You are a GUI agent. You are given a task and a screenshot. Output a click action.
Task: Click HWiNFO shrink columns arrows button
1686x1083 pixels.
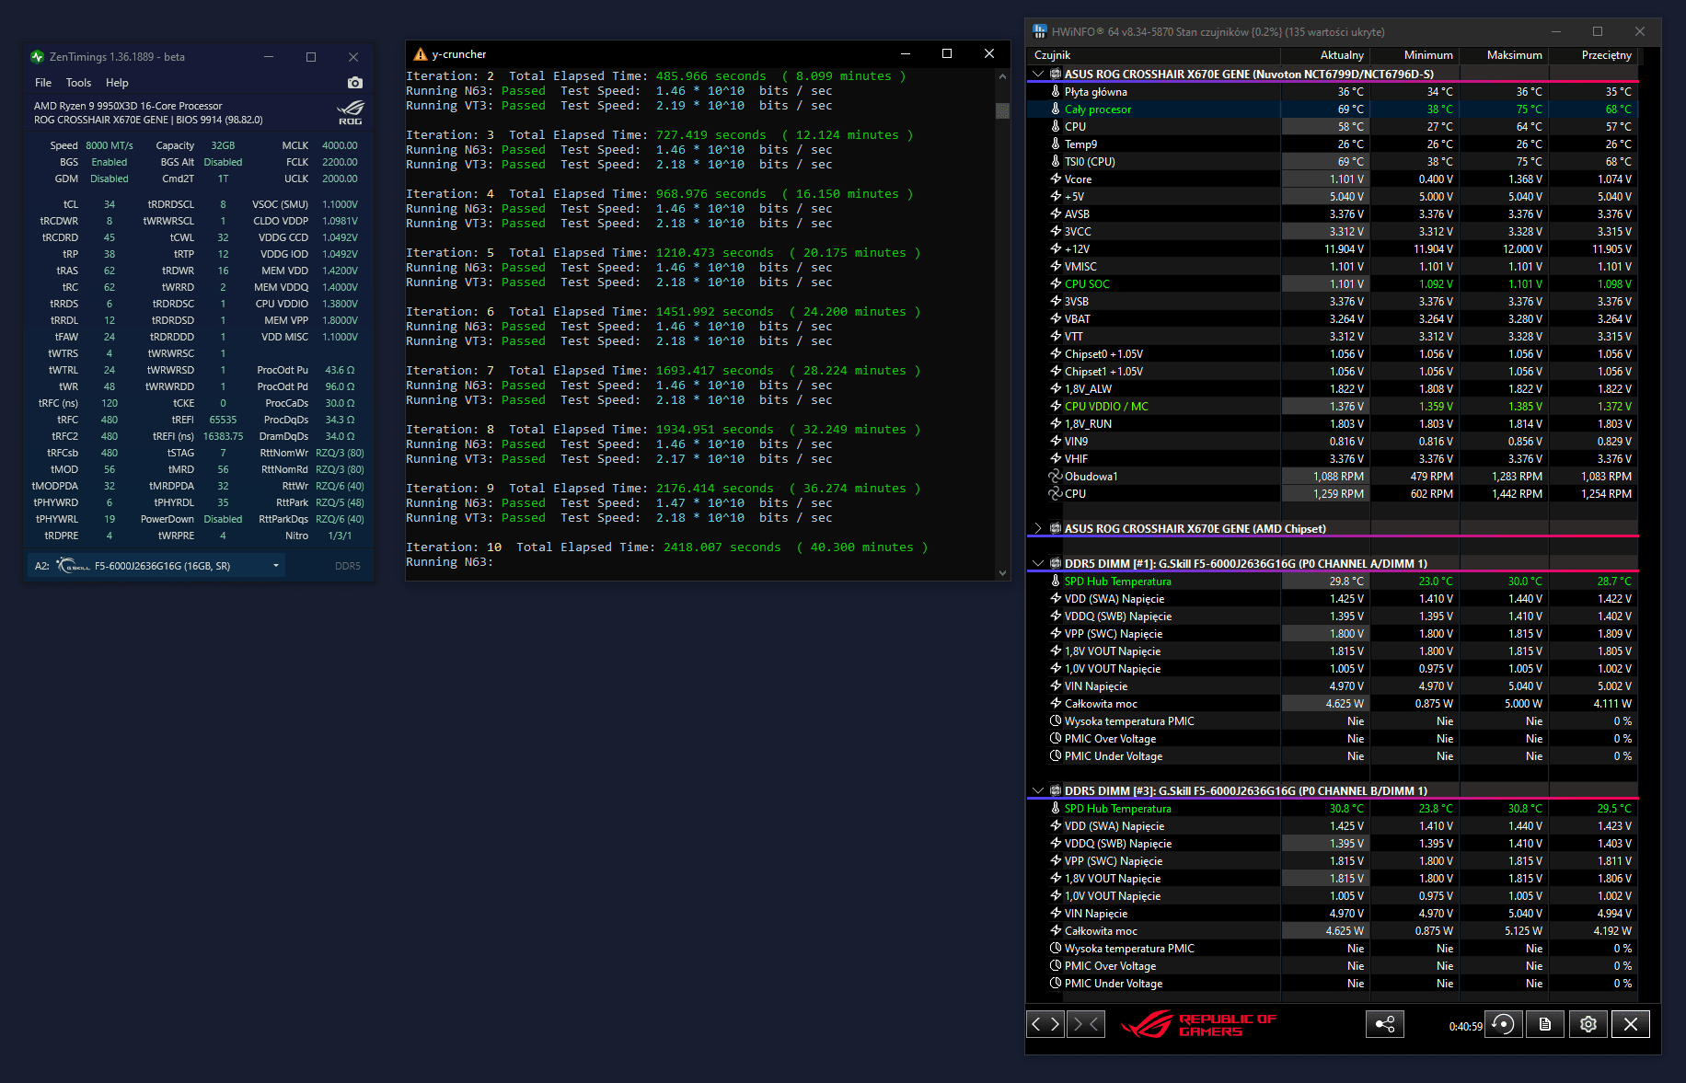tap(1086, 1024)
